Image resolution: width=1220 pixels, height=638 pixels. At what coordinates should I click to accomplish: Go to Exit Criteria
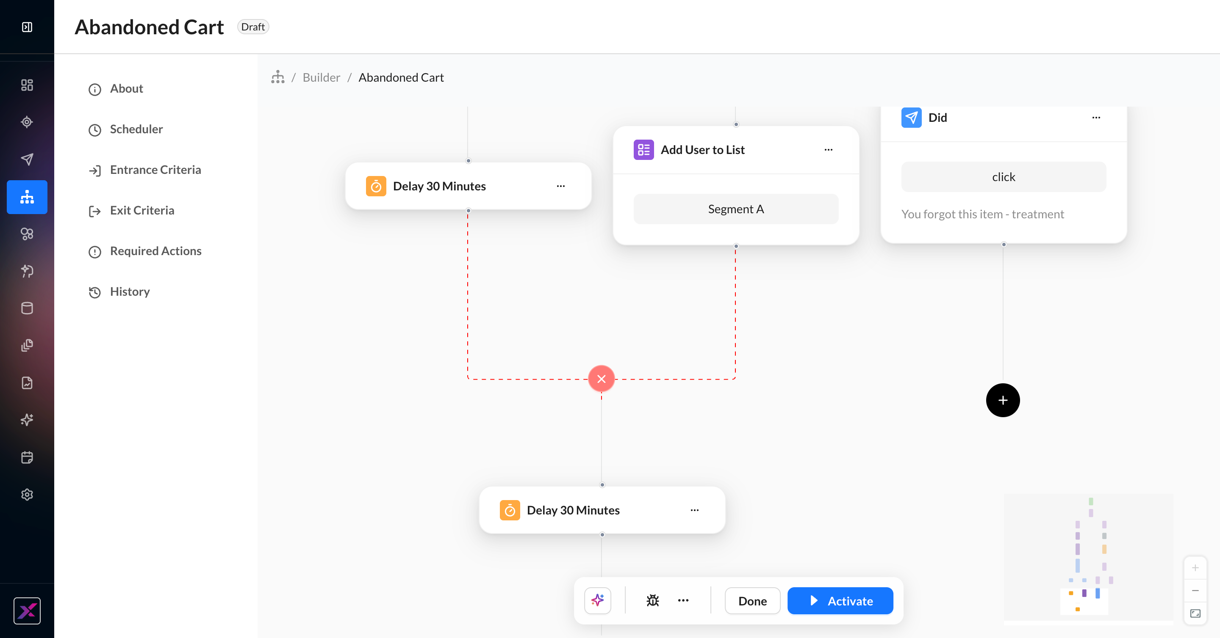(142, 210)
